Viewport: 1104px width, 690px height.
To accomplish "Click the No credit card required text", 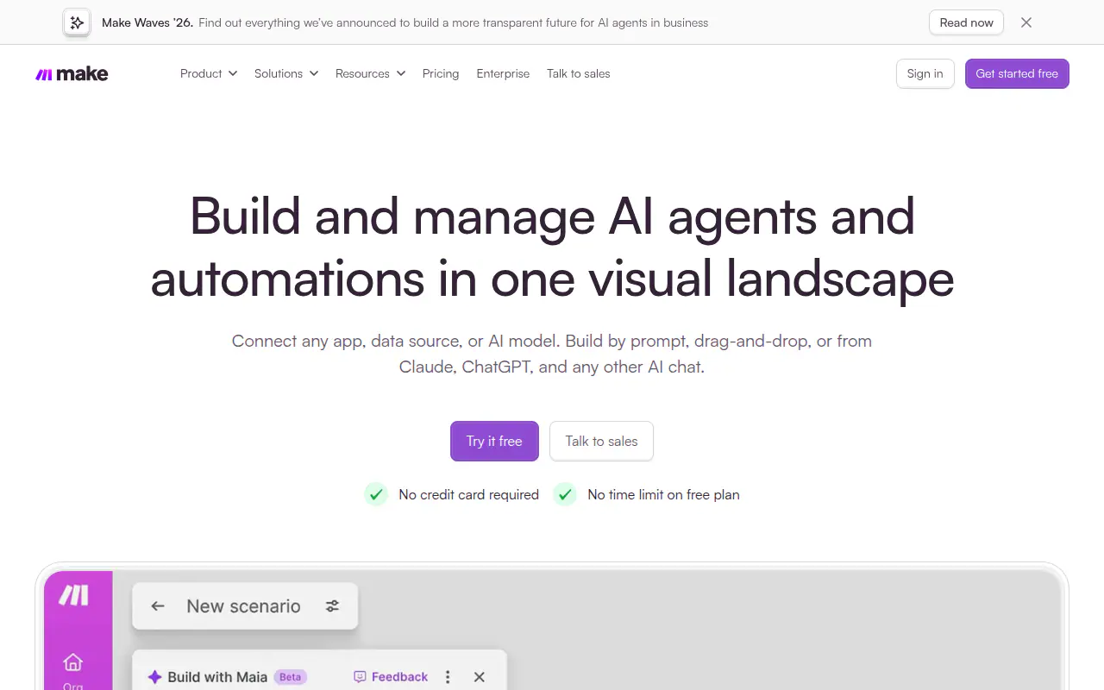I will pos(468,494).
